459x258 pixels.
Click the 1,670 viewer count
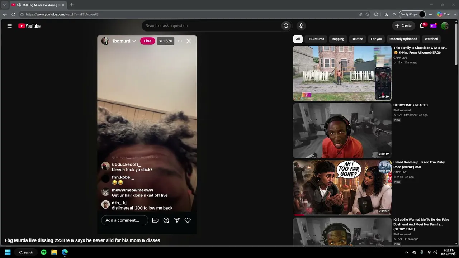166,41
